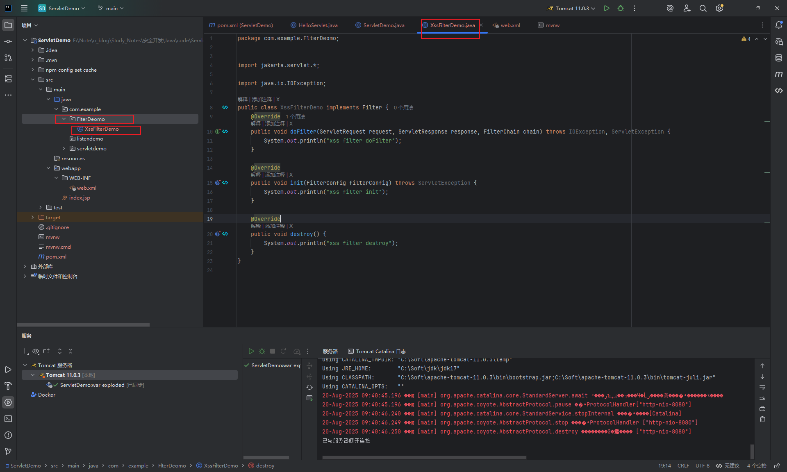Click 添加注释 hint above doFilter
Screen dimensions: 787x472
(275, 124)
